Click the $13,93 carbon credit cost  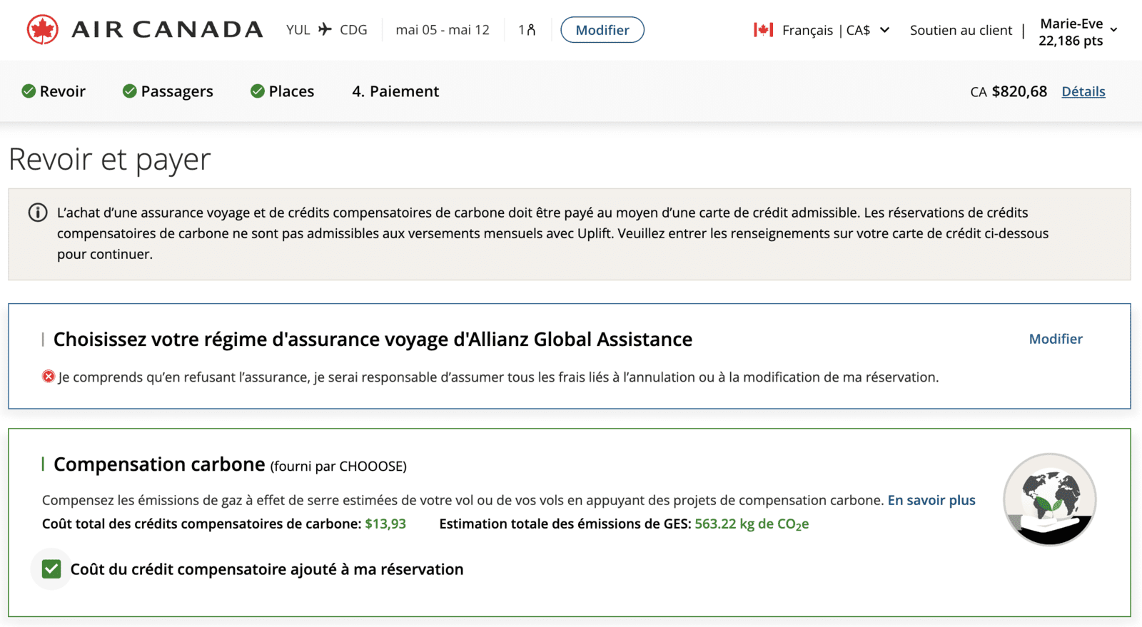385,524
